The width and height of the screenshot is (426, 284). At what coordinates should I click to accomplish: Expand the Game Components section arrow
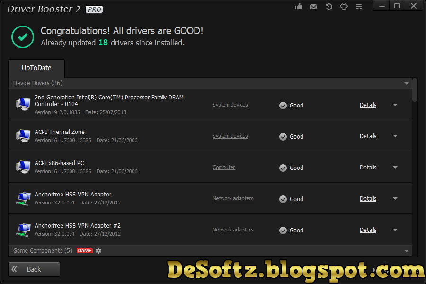pyautogui.click(x=407, y=251)
